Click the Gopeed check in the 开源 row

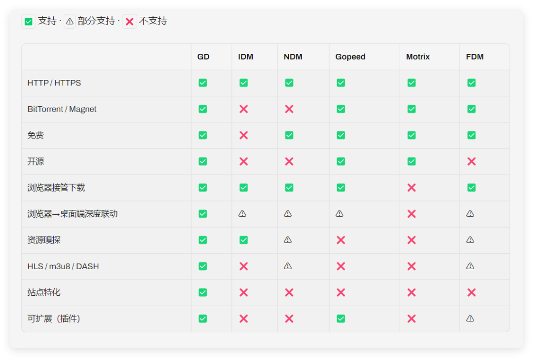point(341,161)
